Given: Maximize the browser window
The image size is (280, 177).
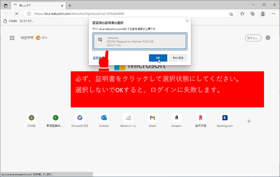Looking at the screenshot, I should pos(264,5).
